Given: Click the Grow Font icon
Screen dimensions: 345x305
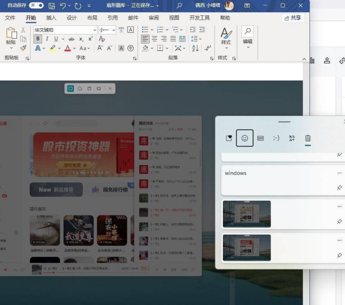Looking at the screenshot, I should point(100,48).
